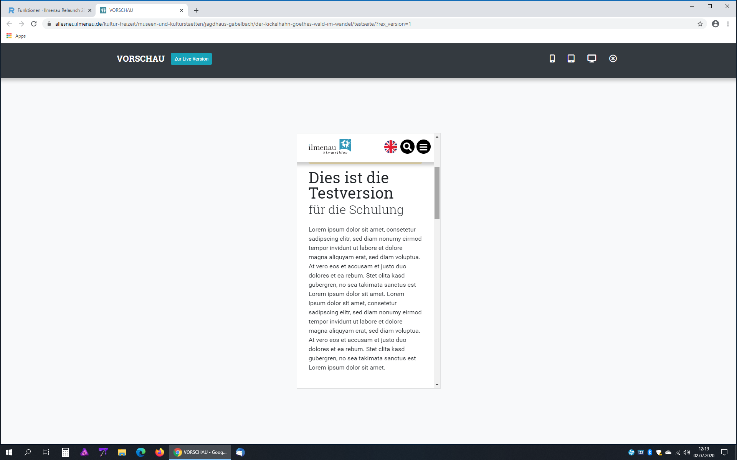Click the VORSCHAU heading text

pos(140,59)
